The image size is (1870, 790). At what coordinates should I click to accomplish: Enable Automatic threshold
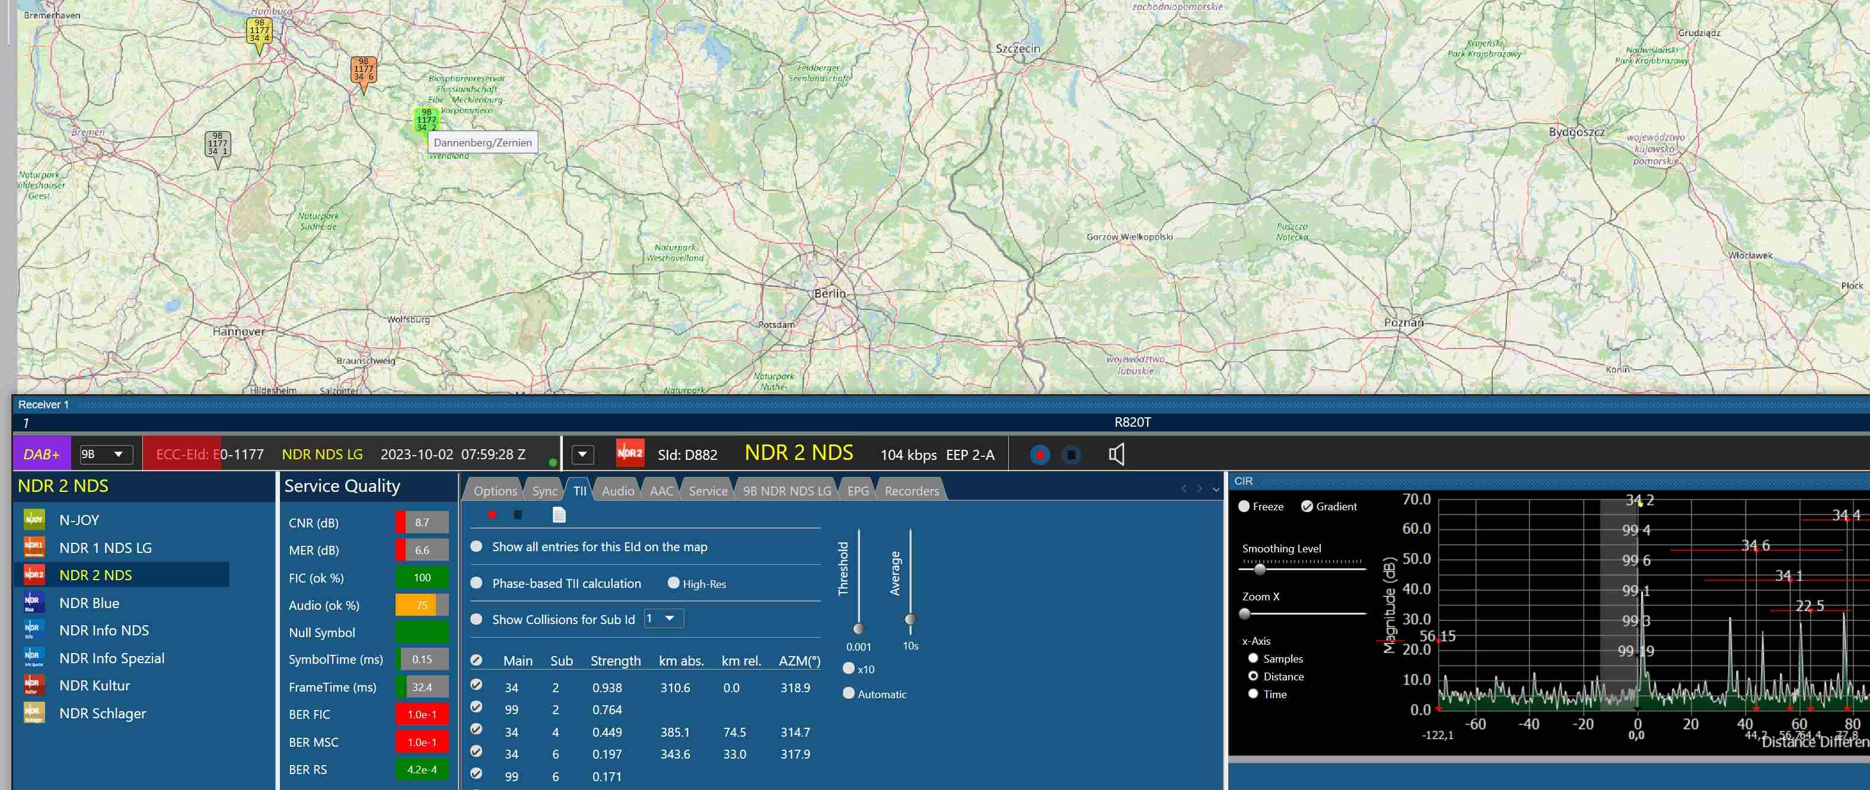tap(849, 693)
